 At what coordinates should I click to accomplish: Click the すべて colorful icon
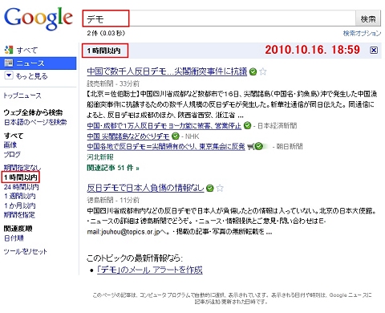pyautogui.click(x=9, y=50)
